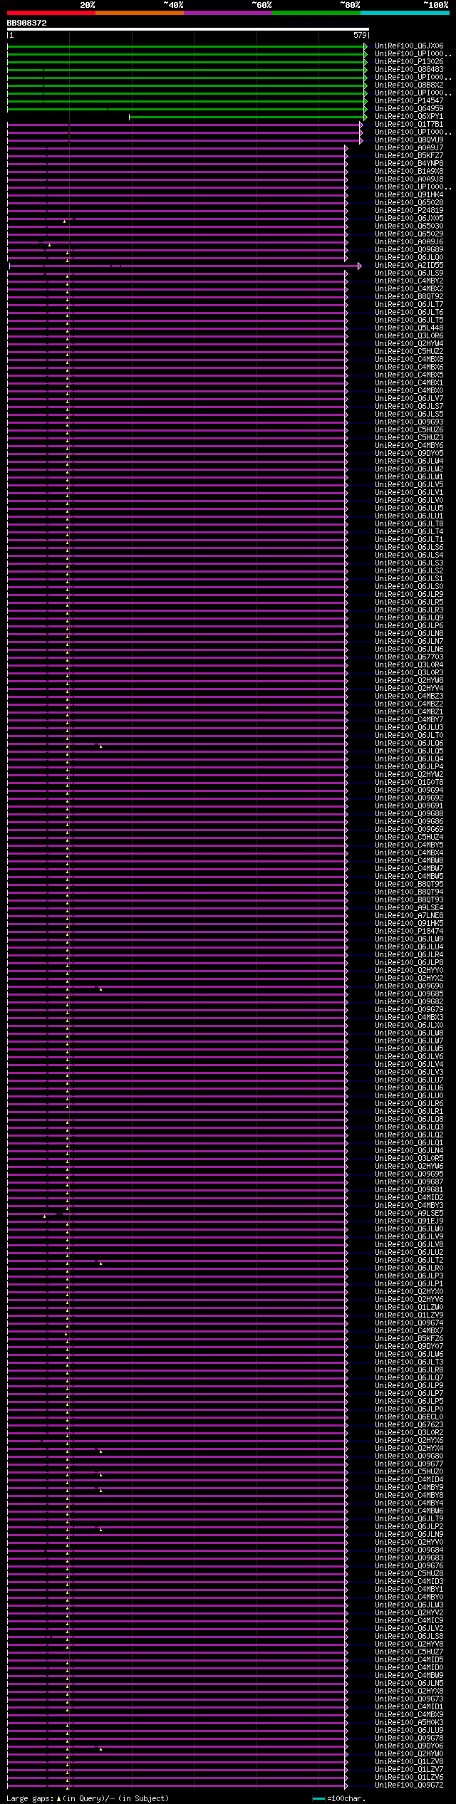The image size is (456, 1804).
Task: Select label UniRef100_Q6JLS9
Action: [409, 273]
